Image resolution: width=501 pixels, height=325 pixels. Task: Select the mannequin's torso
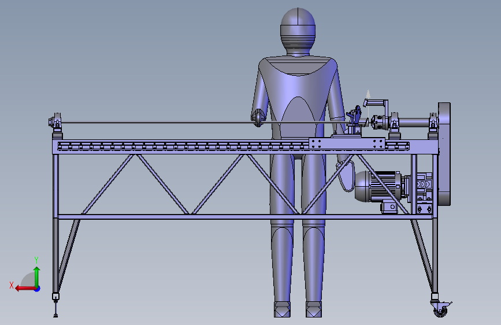click(298, 99)
